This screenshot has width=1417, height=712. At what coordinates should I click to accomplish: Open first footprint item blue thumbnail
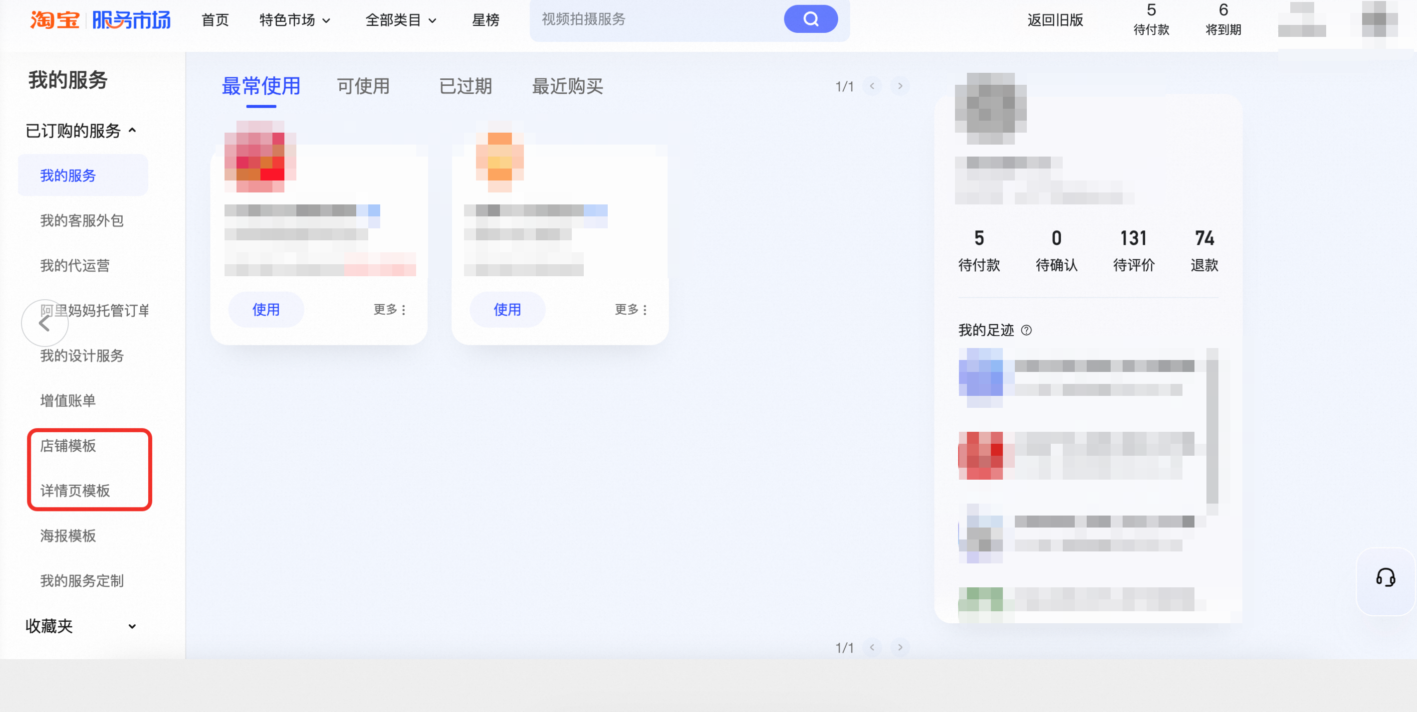980,378
